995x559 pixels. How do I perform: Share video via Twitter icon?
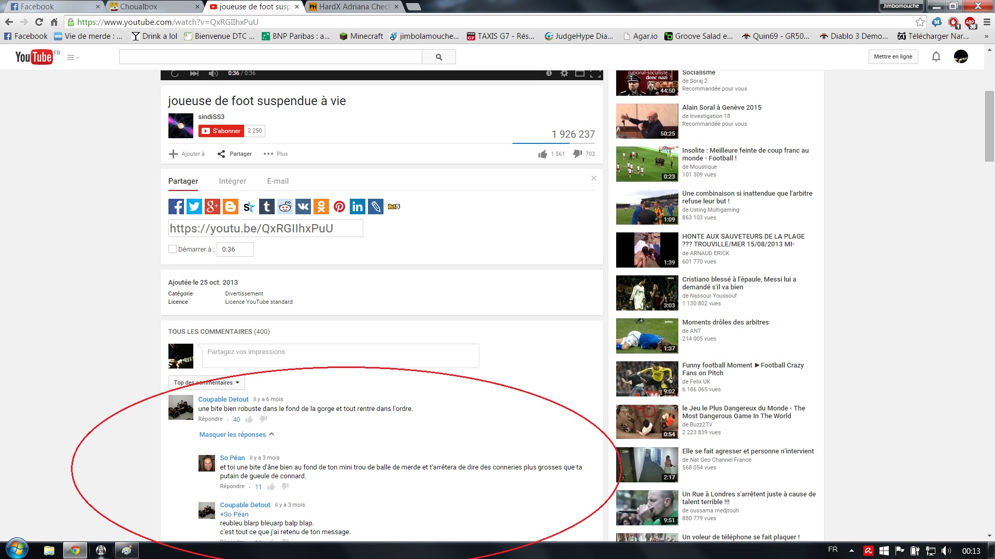[194, 207]
